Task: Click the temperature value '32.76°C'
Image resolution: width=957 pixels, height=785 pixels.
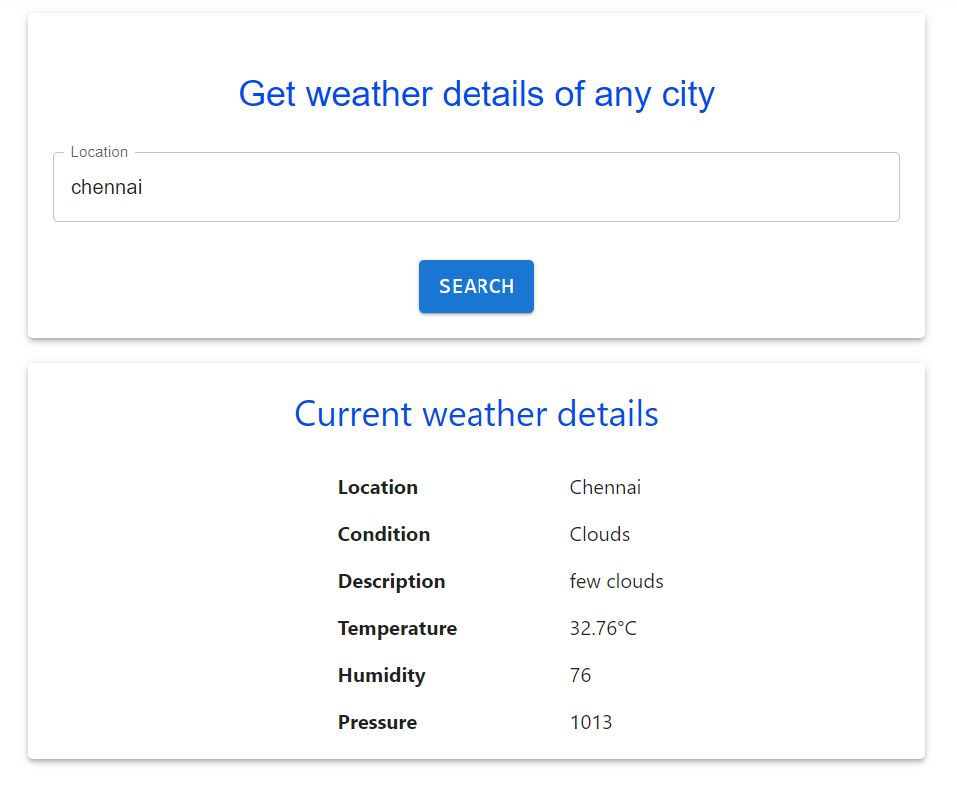Action: (x=603, y=628)
